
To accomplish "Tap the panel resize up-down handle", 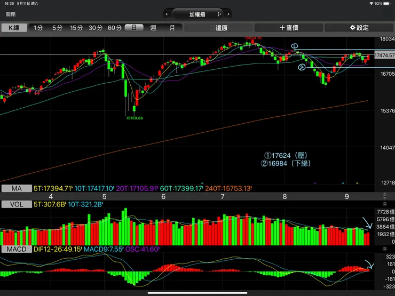I will 385,196.
